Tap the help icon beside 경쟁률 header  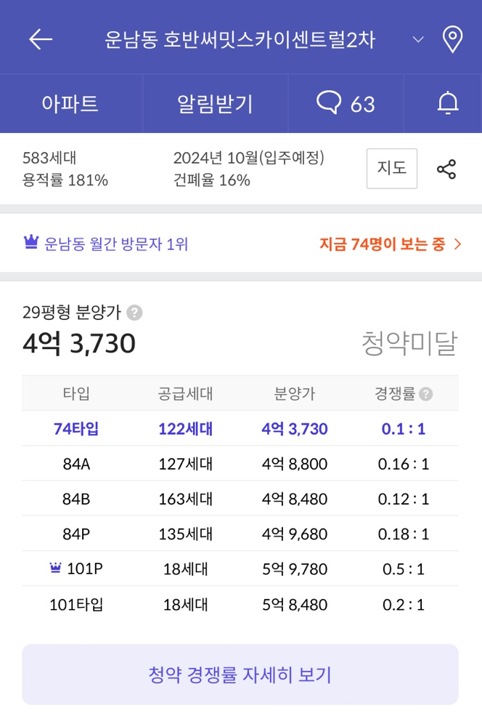pos(425,394)
